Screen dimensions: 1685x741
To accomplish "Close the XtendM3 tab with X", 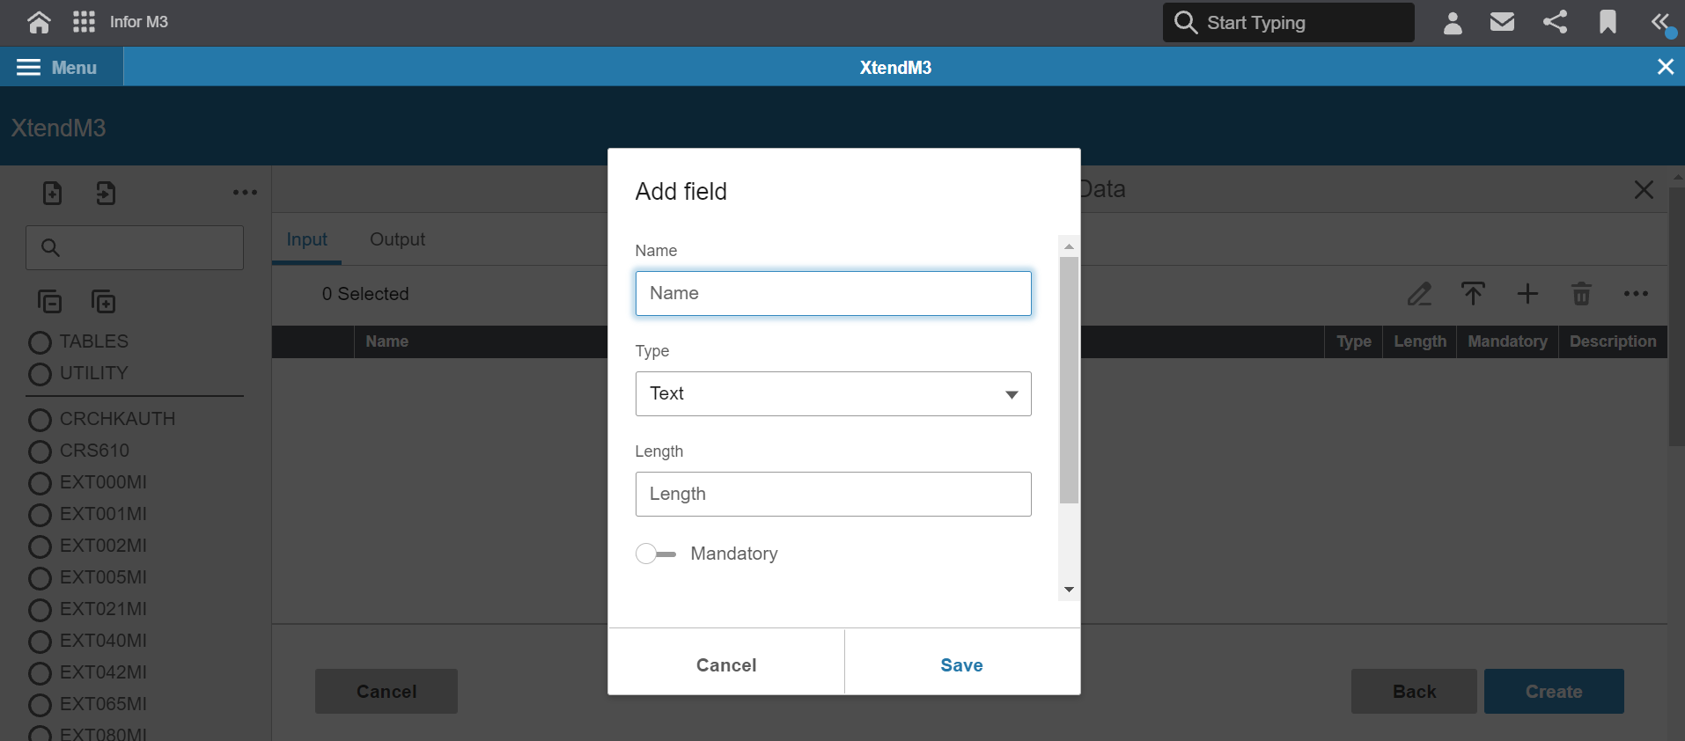I will pos(1665,67).
